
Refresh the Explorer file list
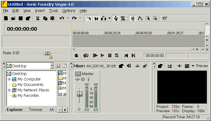tap(65, 66)
